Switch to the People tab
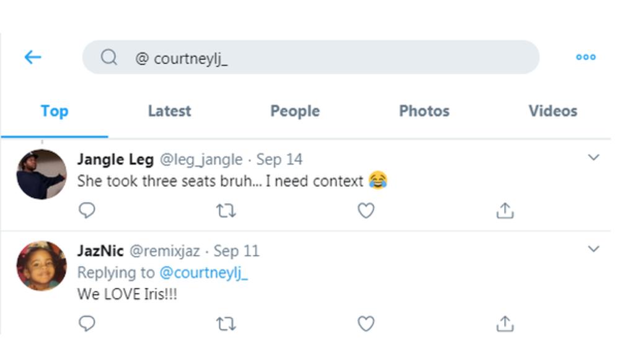Image resolution: width=620 pixels, height=355 pixels. pyautogui.click(x=294, y=111)
